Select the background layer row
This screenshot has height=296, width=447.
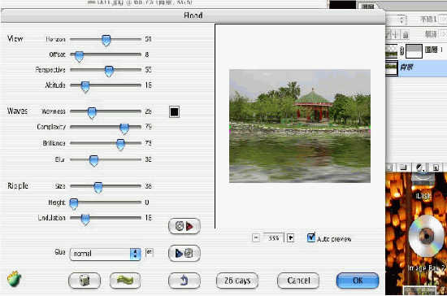point(416,67)
